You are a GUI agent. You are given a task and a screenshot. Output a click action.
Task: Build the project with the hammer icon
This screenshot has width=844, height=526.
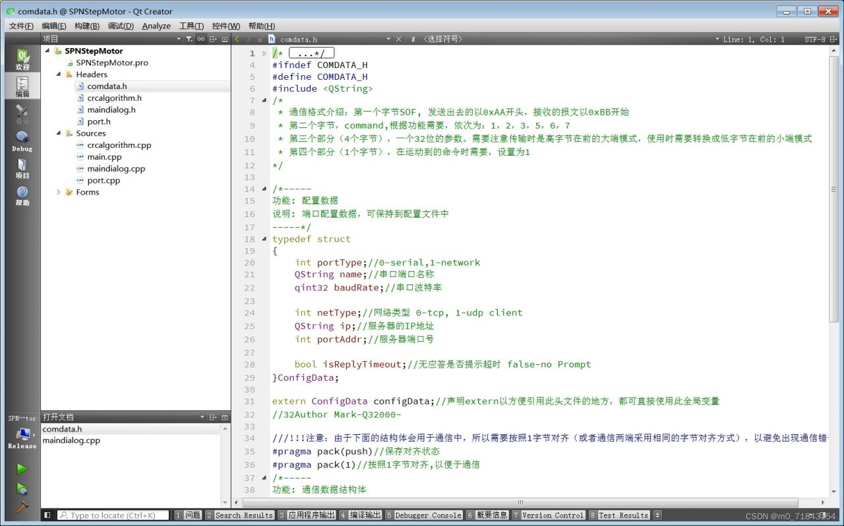pos(22,507)
